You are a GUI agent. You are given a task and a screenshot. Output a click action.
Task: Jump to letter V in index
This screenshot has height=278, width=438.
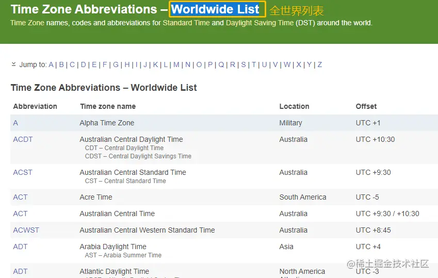[275, 65]
